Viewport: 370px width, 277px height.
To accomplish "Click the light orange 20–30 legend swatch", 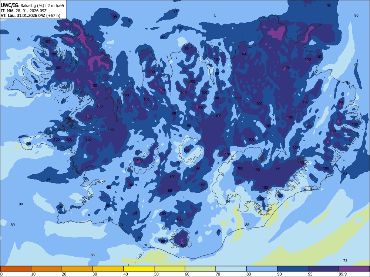I will click(77, 269).
